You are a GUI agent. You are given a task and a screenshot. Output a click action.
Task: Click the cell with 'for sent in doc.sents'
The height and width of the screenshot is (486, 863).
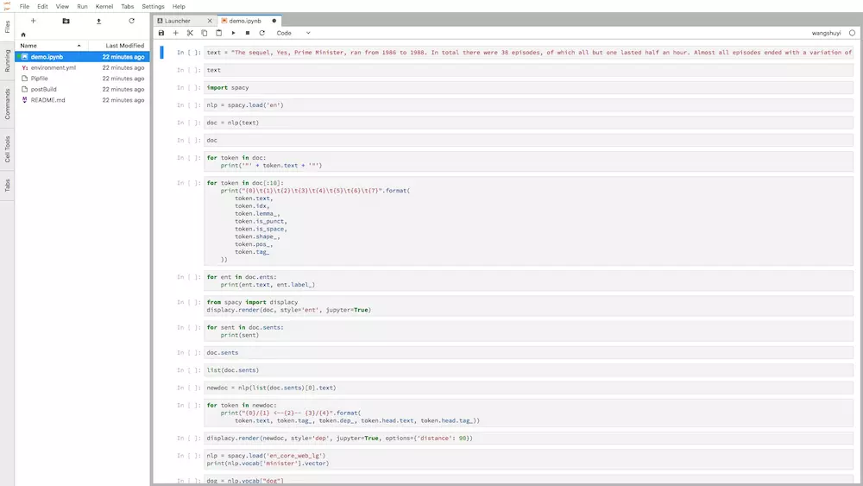[x=528, y=331]
